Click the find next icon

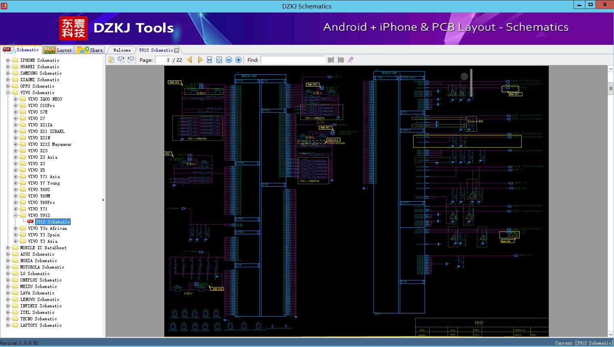341,60
